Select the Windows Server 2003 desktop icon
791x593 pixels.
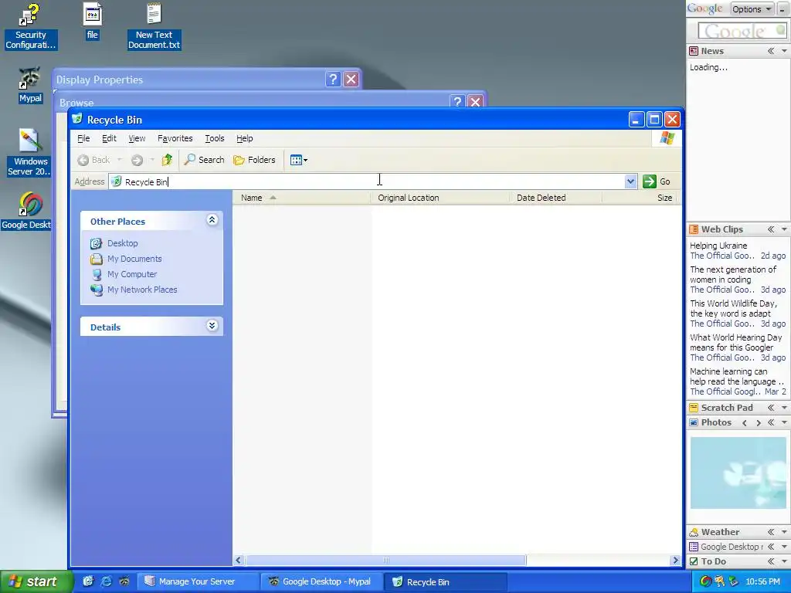(30, 152)
